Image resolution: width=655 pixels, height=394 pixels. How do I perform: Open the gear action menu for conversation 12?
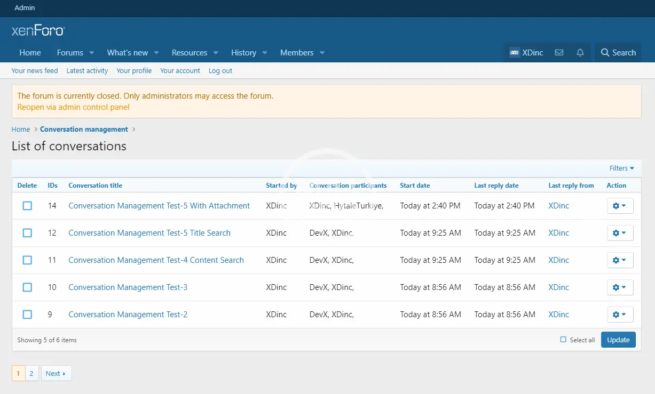pos(620,233)
